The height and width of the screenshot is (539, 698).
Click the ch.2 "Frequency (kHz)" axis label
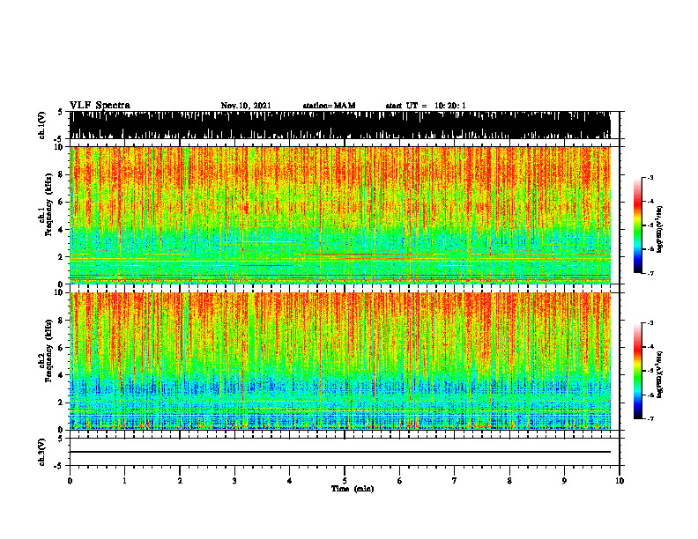[48, 351]
